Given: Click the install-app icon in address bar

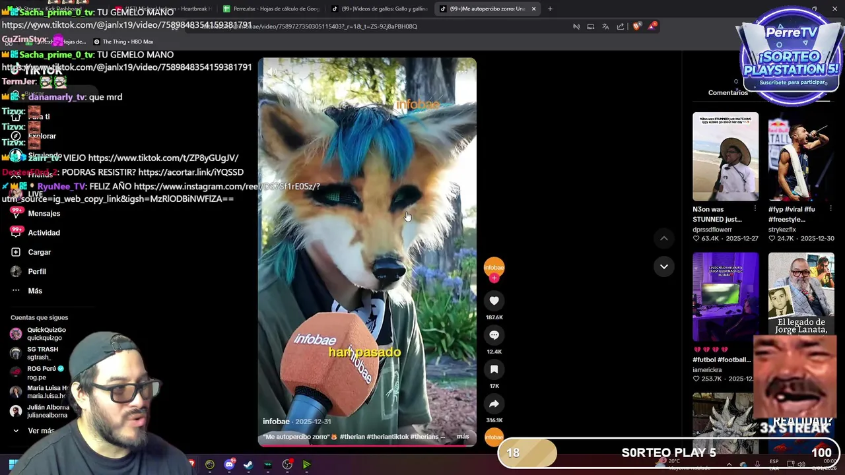Looking at the screenshot, I should click(x=591, y=26).
